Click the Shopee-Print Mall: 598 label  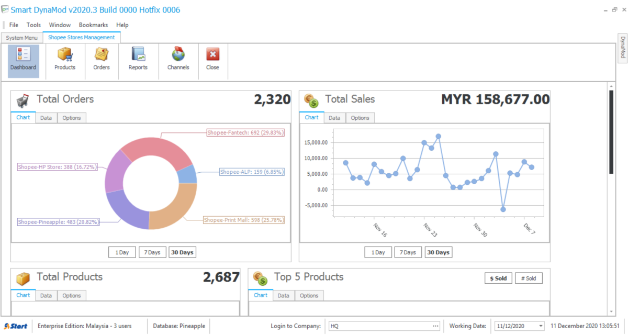click(244, 220)
